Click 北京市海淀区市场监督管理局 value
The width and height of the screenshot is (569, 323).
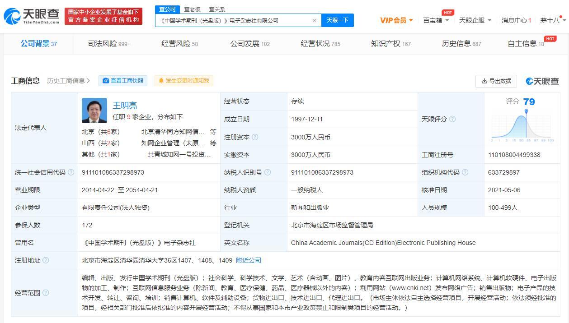point(332,225)
